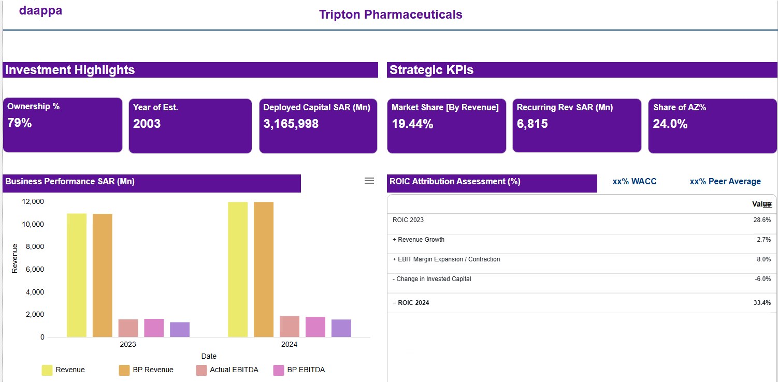The width and height of the screenshot is (778, 382).
Task: Select the xx% WACC label
Action: 635,182
